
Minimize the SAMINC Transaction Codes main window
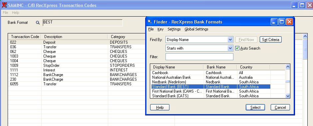(294, 5)
